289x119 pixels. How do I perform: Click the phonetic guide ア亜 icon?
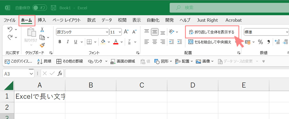[130, 42]
